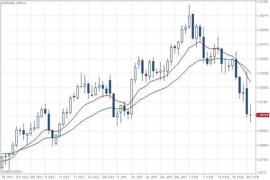Click the 21 DEC date label

(94, 177)
